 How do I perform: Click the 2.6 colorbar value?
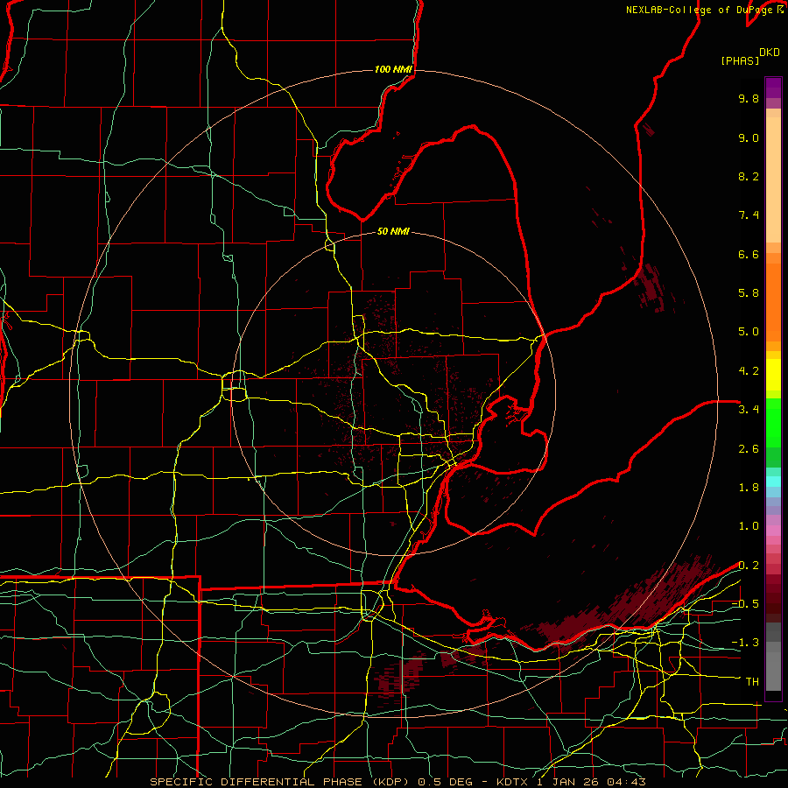coord(749,448)
